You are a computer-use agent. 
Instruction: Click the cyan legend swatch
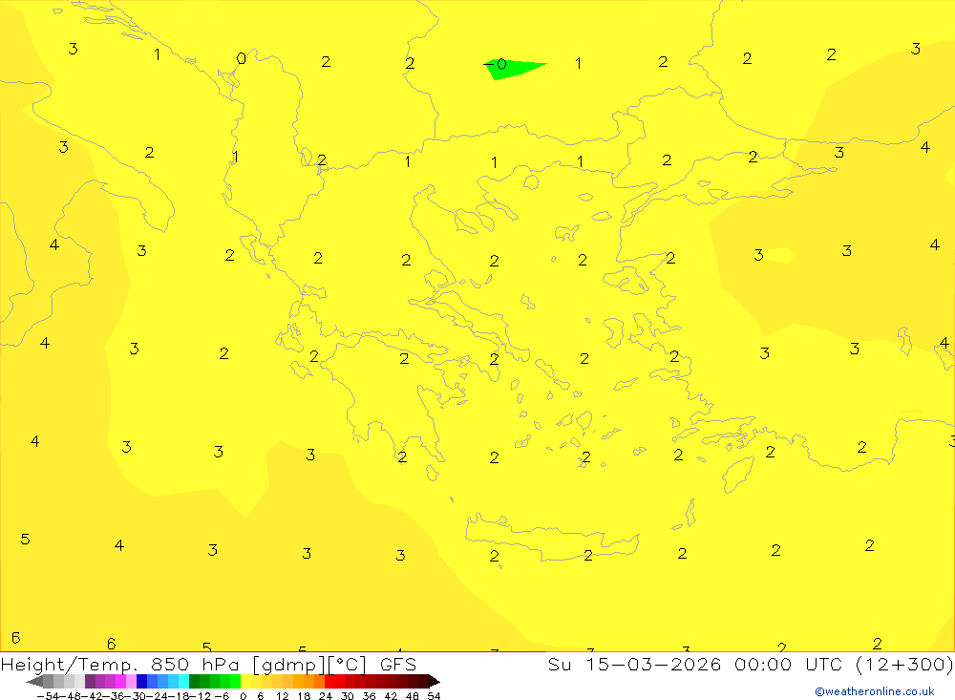pyautogui.click(x=183, y=681)
